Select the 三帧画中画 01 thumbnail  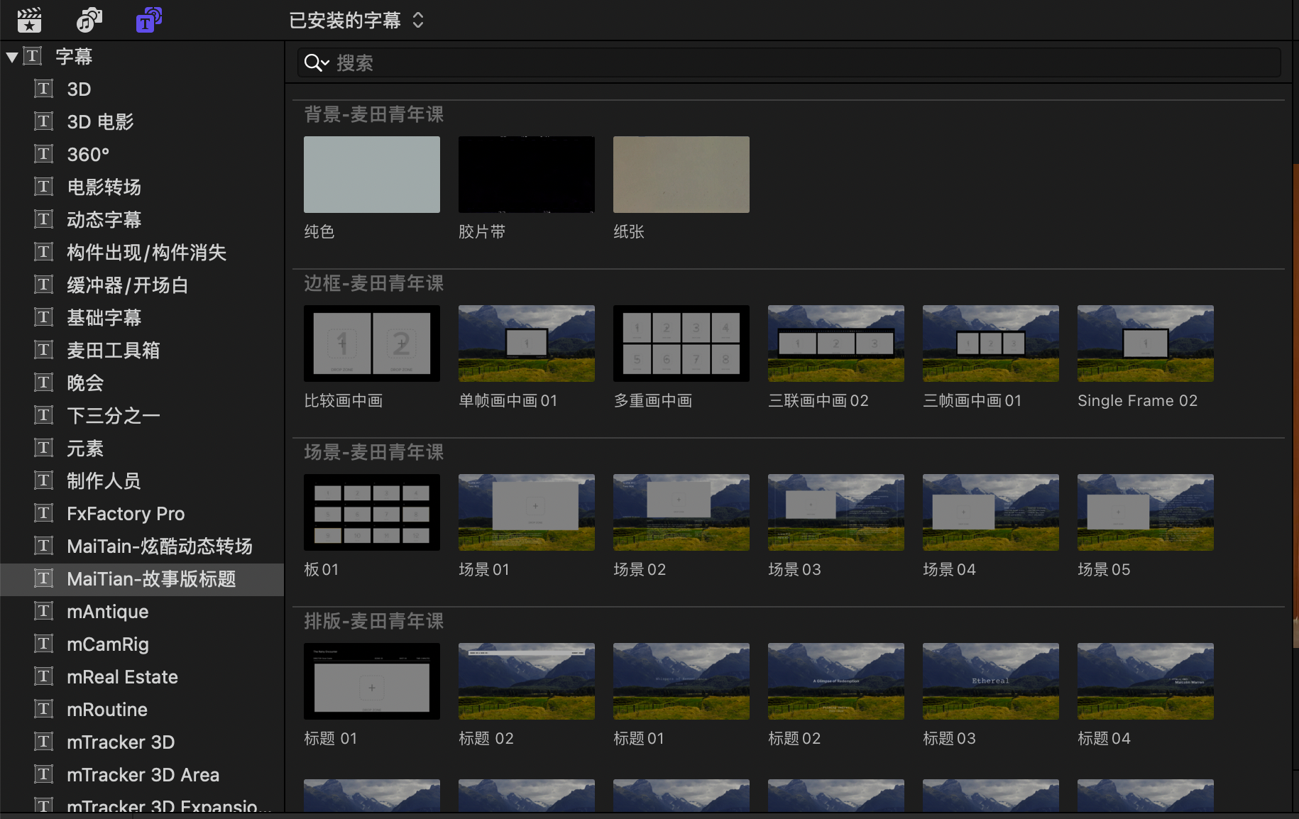[991, 343]
